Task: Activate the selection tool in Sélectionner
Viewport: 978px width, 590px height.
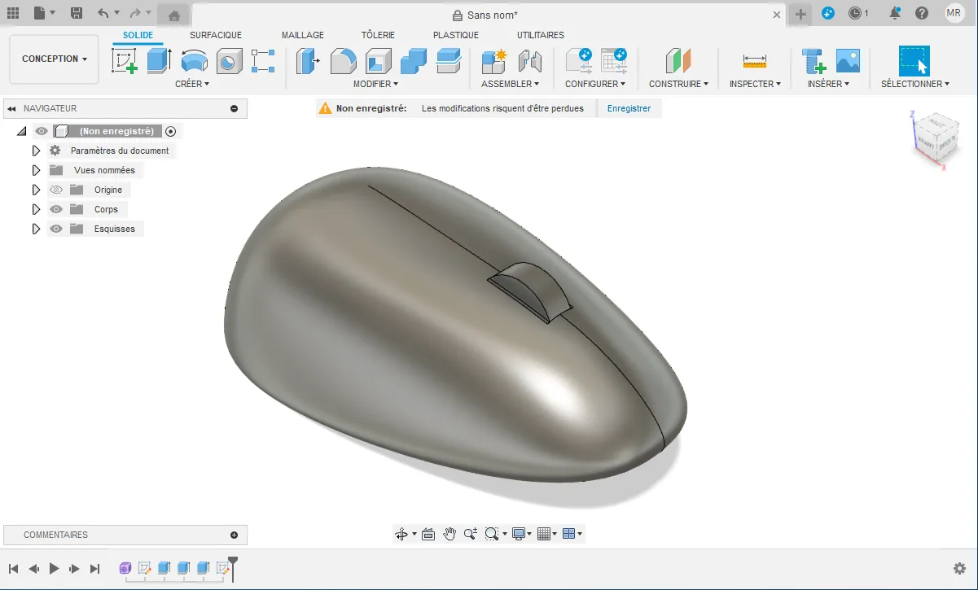Action: [914, 61]
